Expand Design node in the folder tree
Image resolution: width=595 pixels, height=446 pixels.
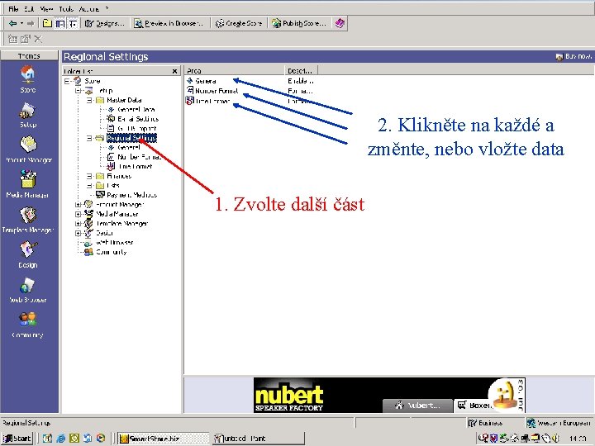tap(79, 233)
